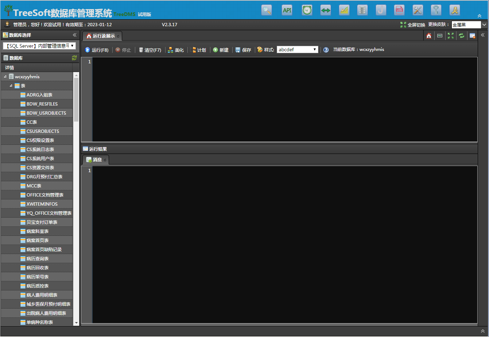Open the SQL Server database selection dropdown
489x337 pixels.
[39, 46]
